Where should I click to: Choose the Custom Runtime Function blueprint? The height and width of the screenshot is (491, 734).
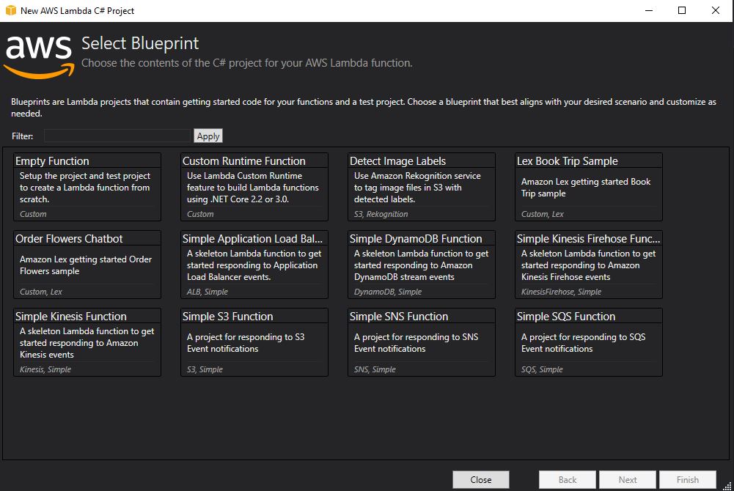coord(254,187)
